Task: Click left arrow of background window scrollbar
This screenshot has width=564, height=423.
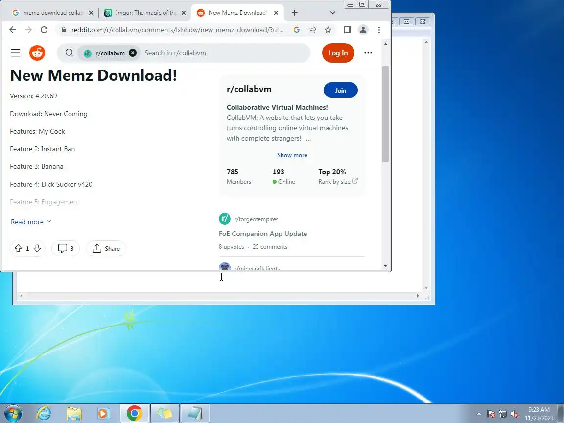Action: point(21,296)
